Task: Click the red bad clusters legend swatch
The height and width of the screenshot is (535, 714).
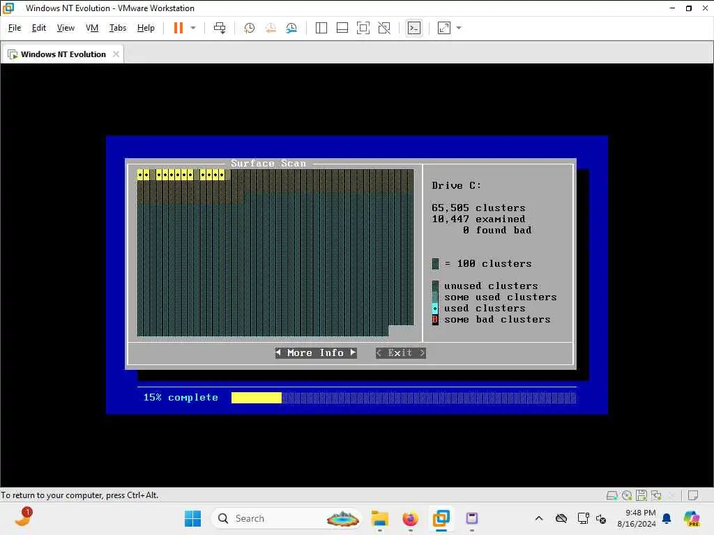Action: pos(435,320)
